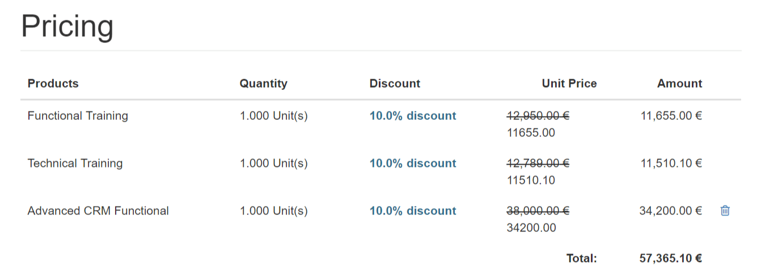Click the Products column header
757x275 pixels.
tap(53, 84)
